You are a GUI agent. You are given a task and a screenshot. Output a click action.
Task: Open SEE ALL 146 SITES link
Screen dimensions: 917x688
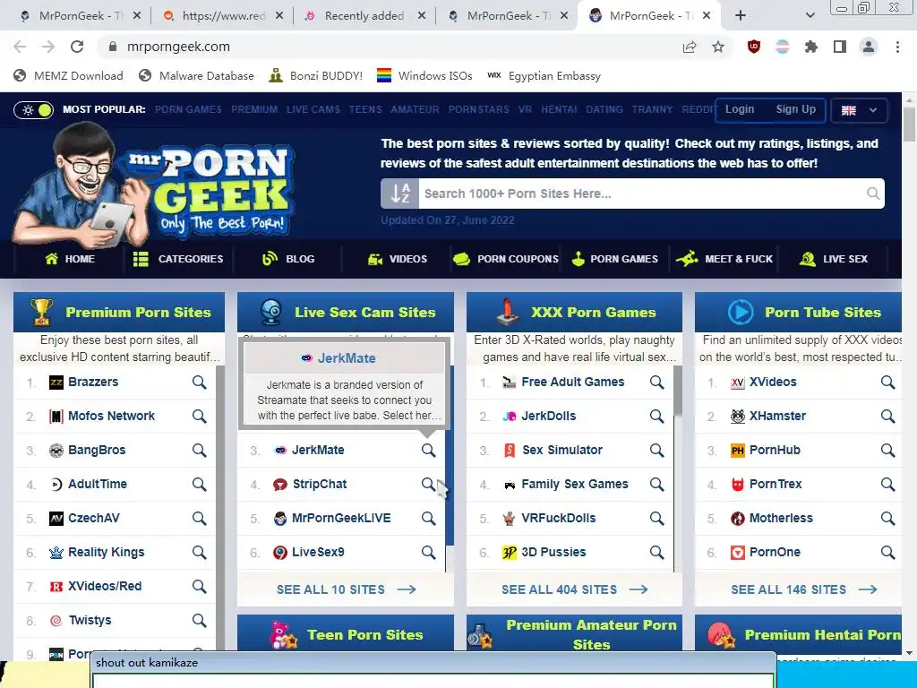804,589
